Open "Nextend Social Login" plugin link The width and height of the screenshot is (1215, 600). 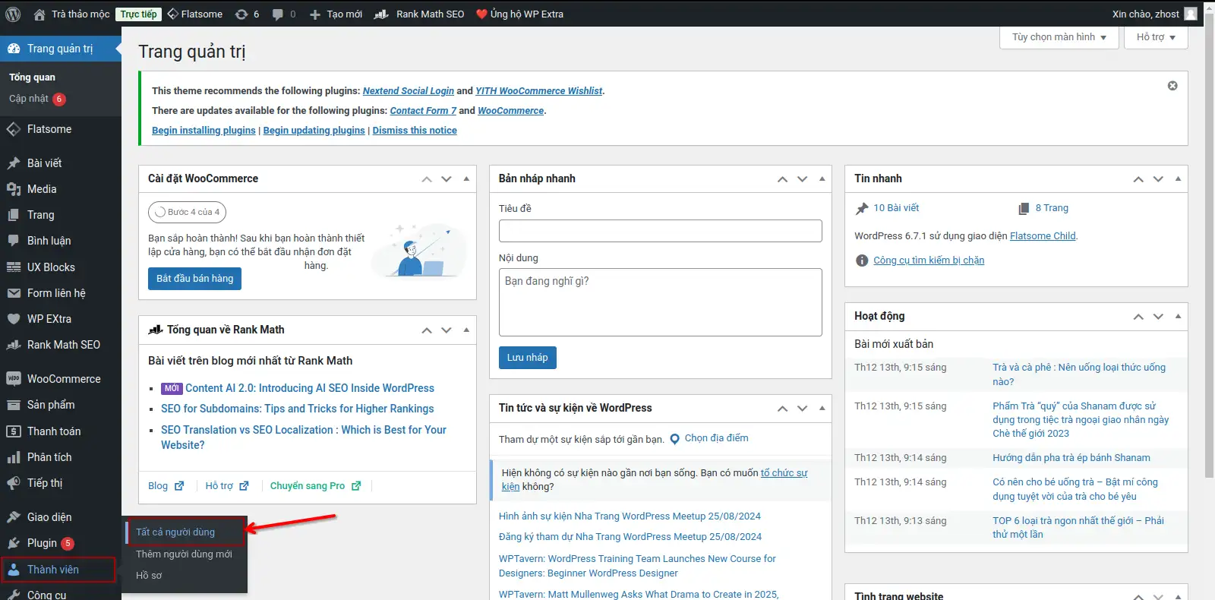[x=408, y=91]
